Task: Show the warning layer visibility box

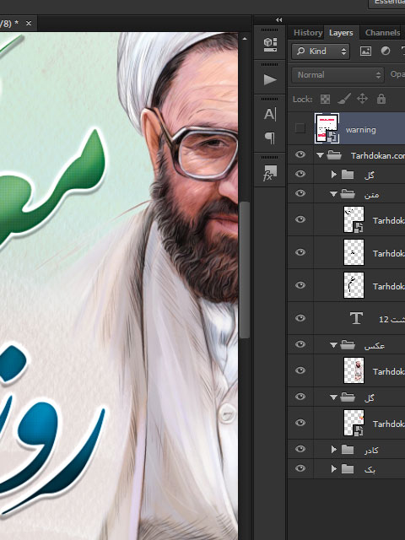Action: (x=300, y=128)
